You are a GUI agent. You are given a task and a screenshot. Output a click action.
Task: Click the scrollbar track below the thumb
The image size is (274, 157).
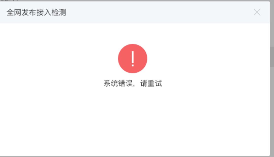pos(272,112)
